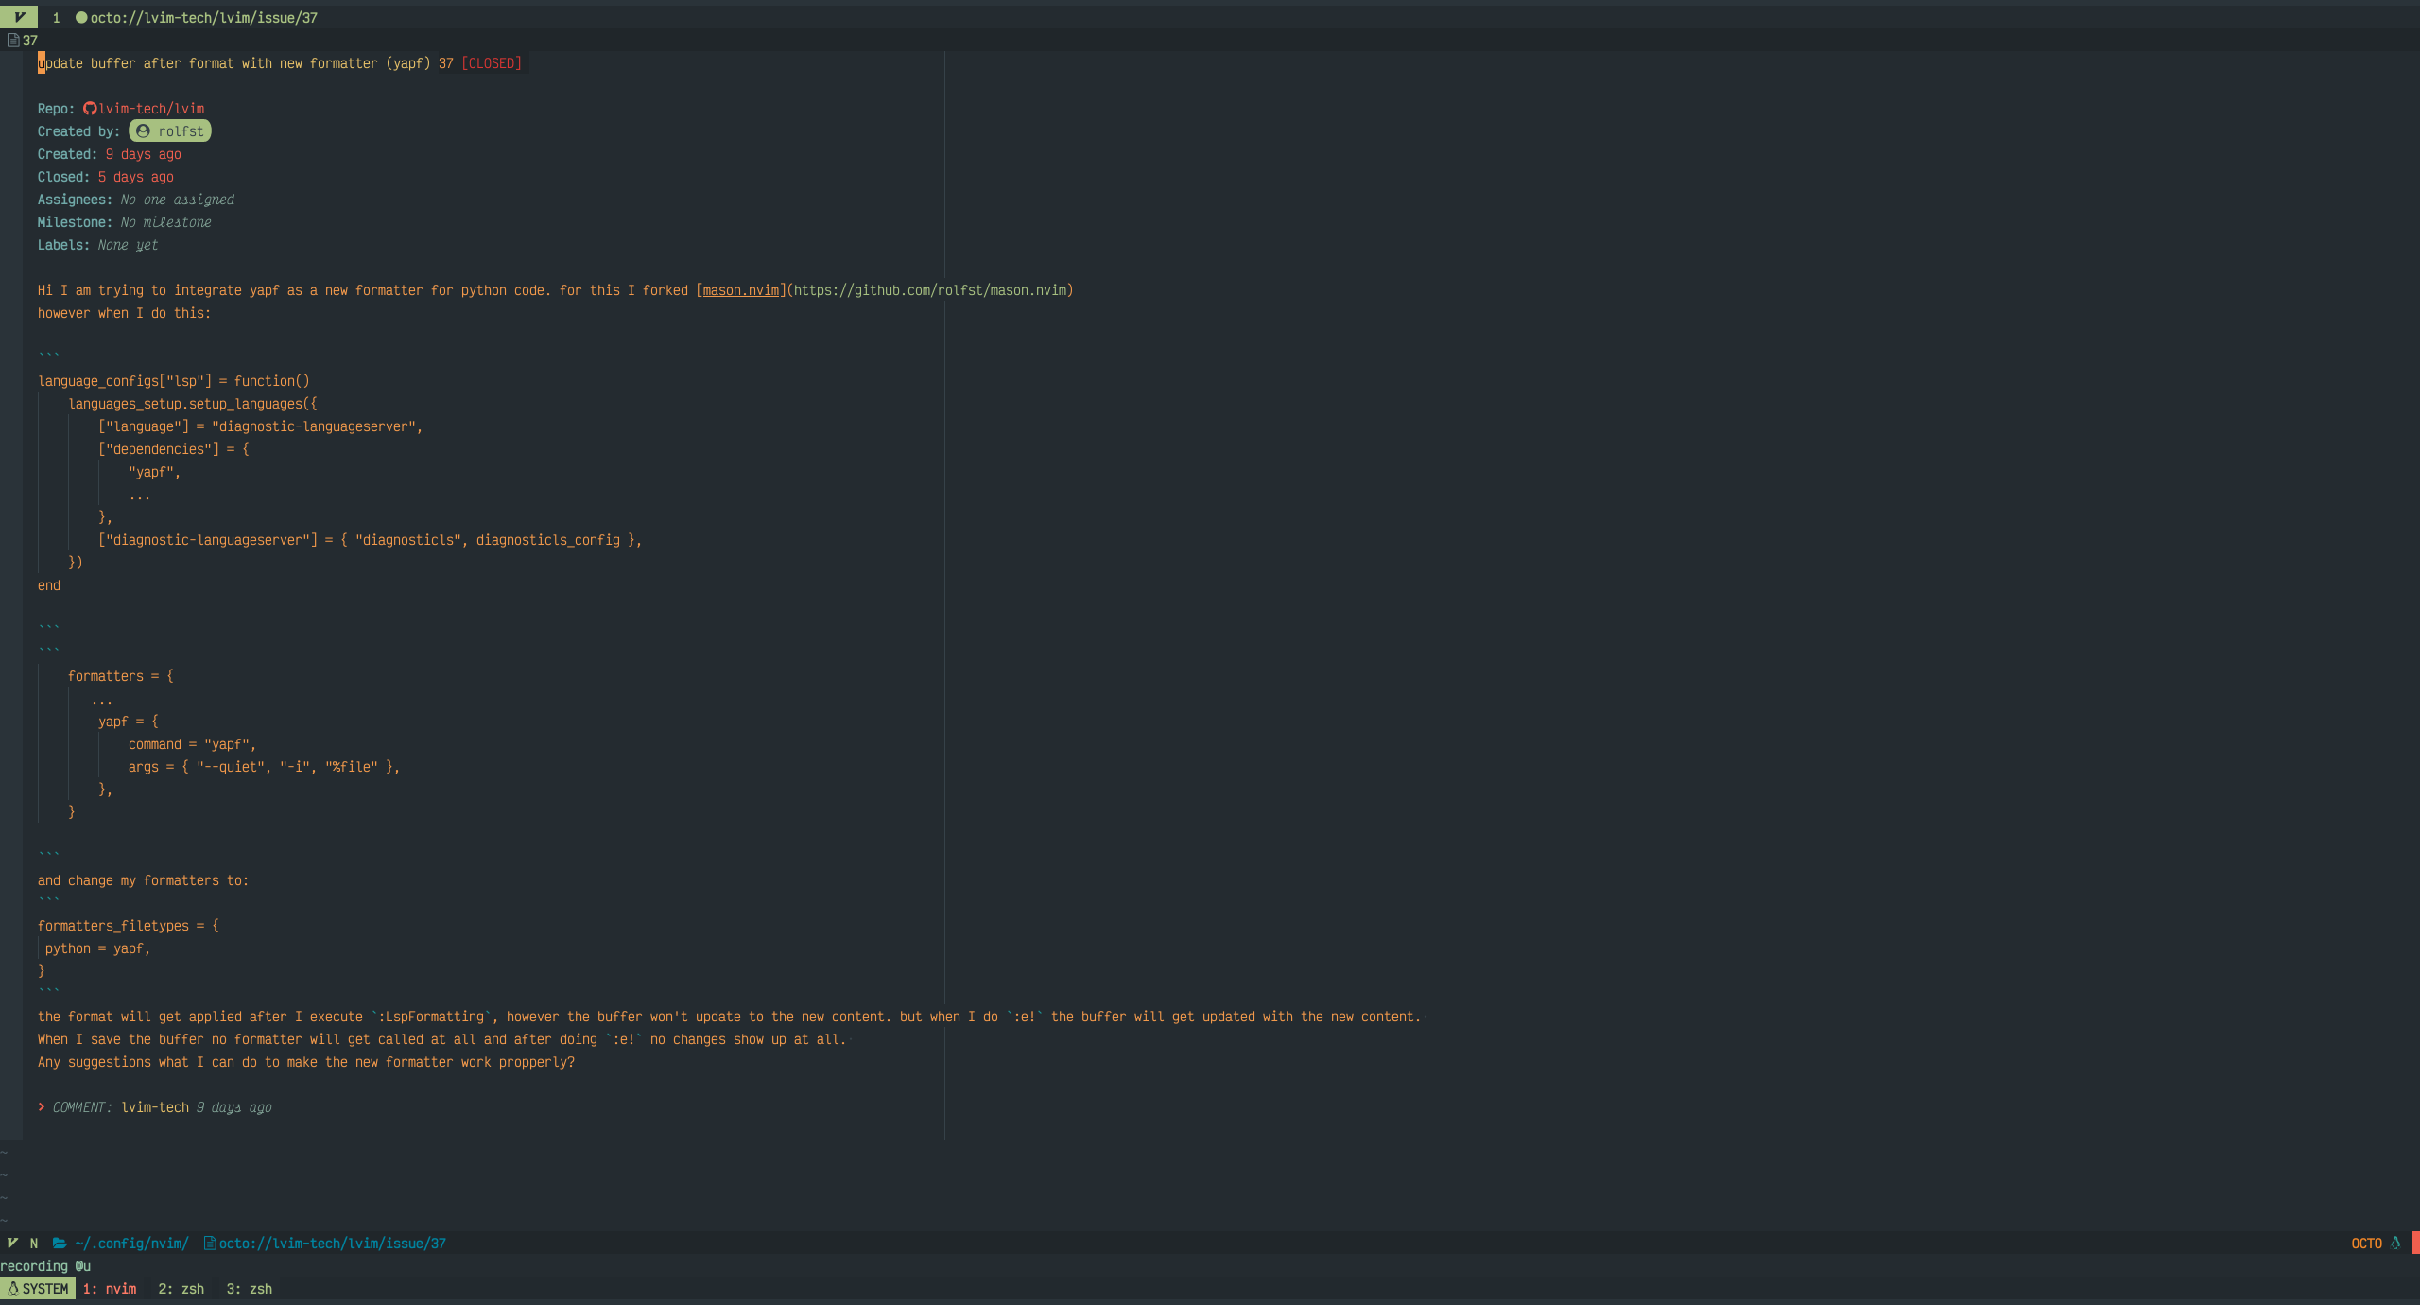Open the mason.nvim markdown link

[x=740, y=290]
